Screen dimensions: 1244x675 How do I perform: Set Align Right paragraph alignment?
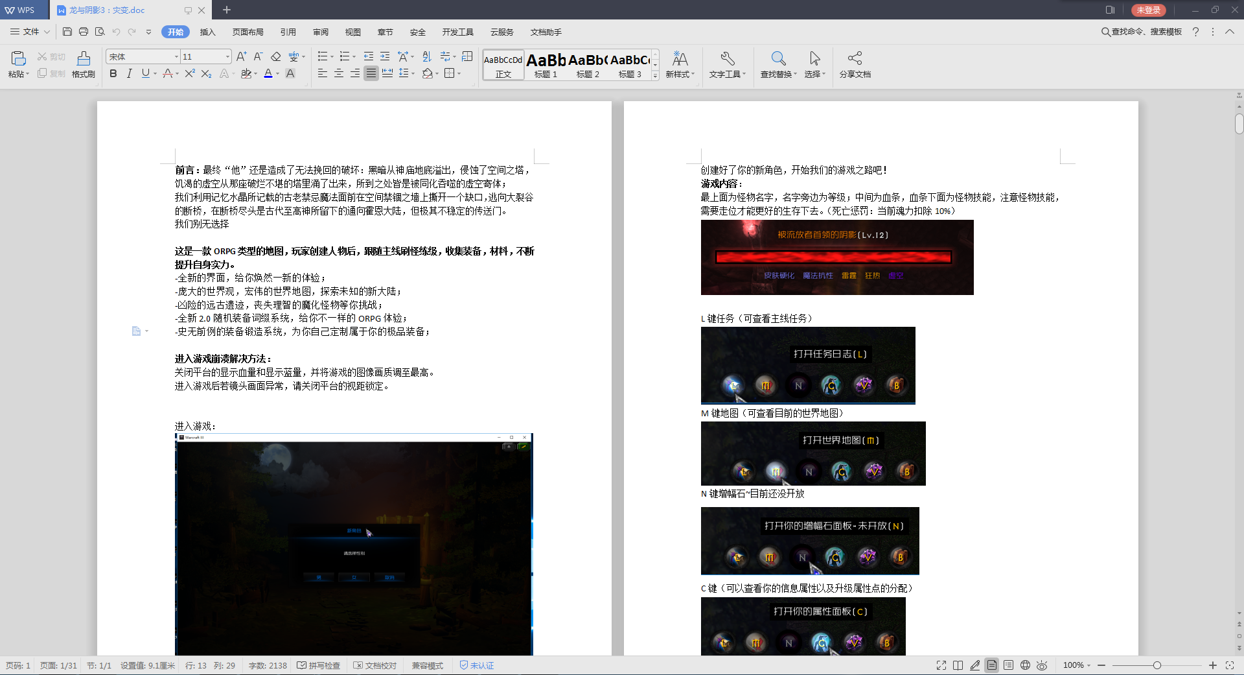pyautogui.click(x=355, y=73)
